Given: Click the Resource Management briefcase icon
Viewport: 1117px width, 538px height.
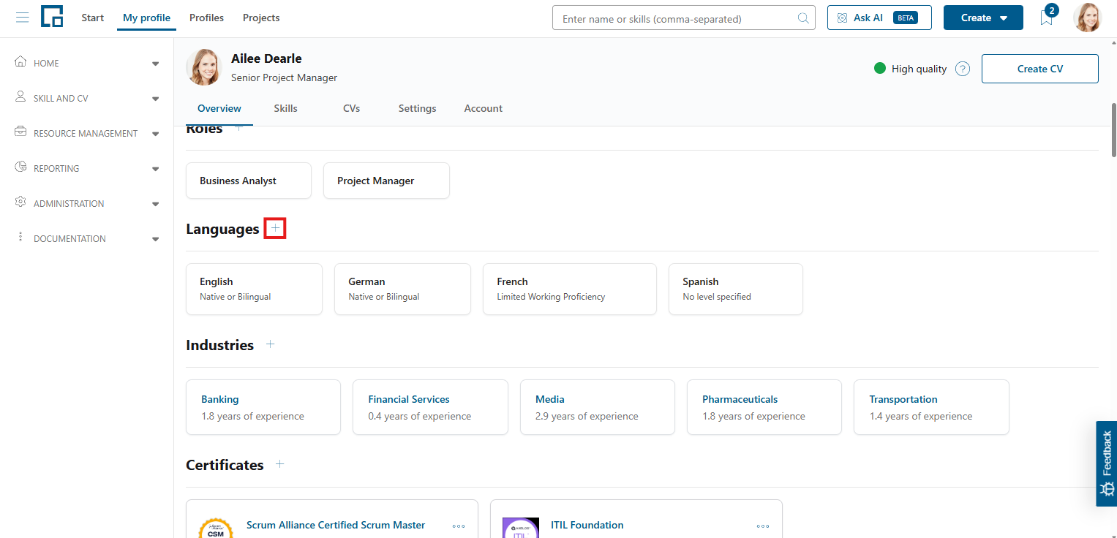Looking at the screenshot, I should [x=20, y=132].
